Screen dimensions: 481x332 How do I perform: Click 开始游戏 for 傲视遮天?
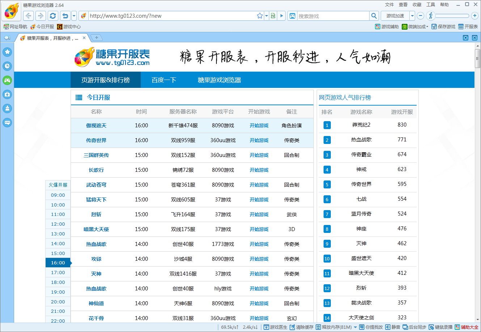click(x=259, y=125)
